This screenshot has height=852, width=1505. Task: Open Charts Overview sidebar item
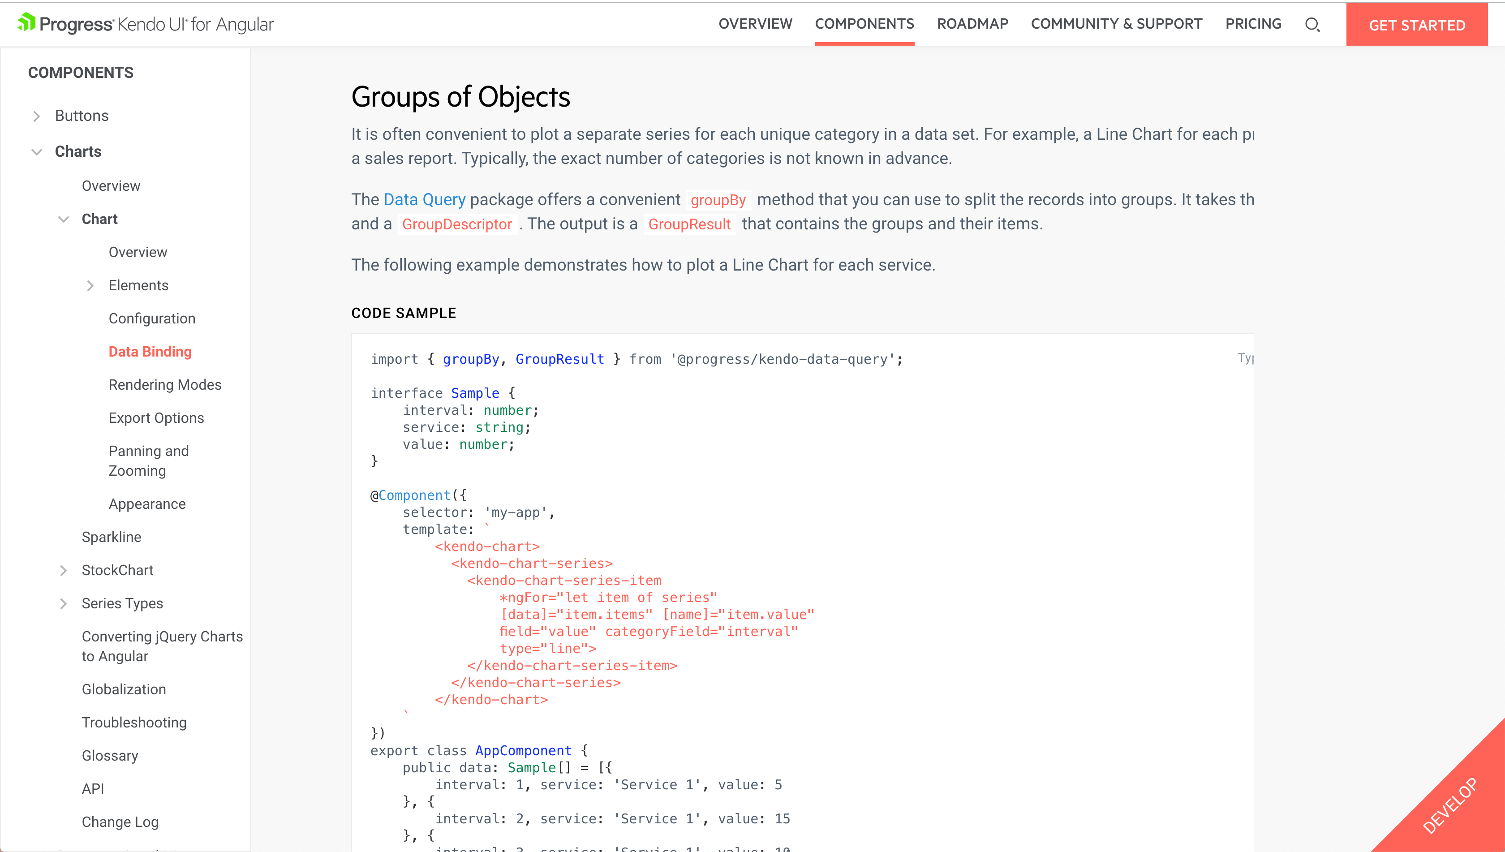111,186
